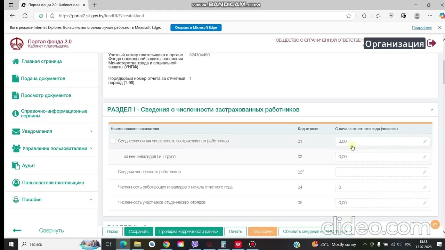Open the Viber app from taskbar

tap(195, 244)
